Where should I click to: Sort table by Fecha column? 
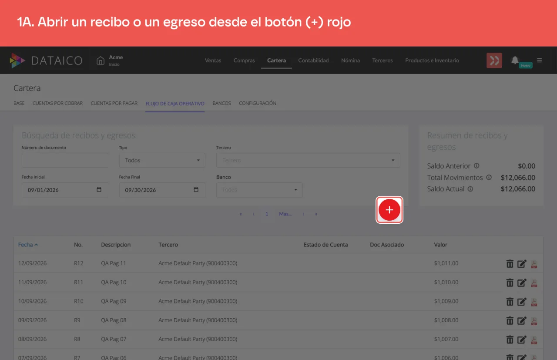coord(28,245)
